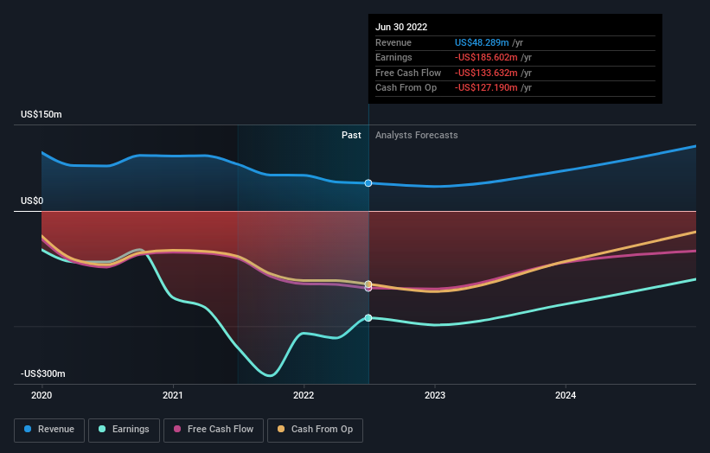
Task: Click the Earnings row label in tooltip
Action: [x=394, y=57]
